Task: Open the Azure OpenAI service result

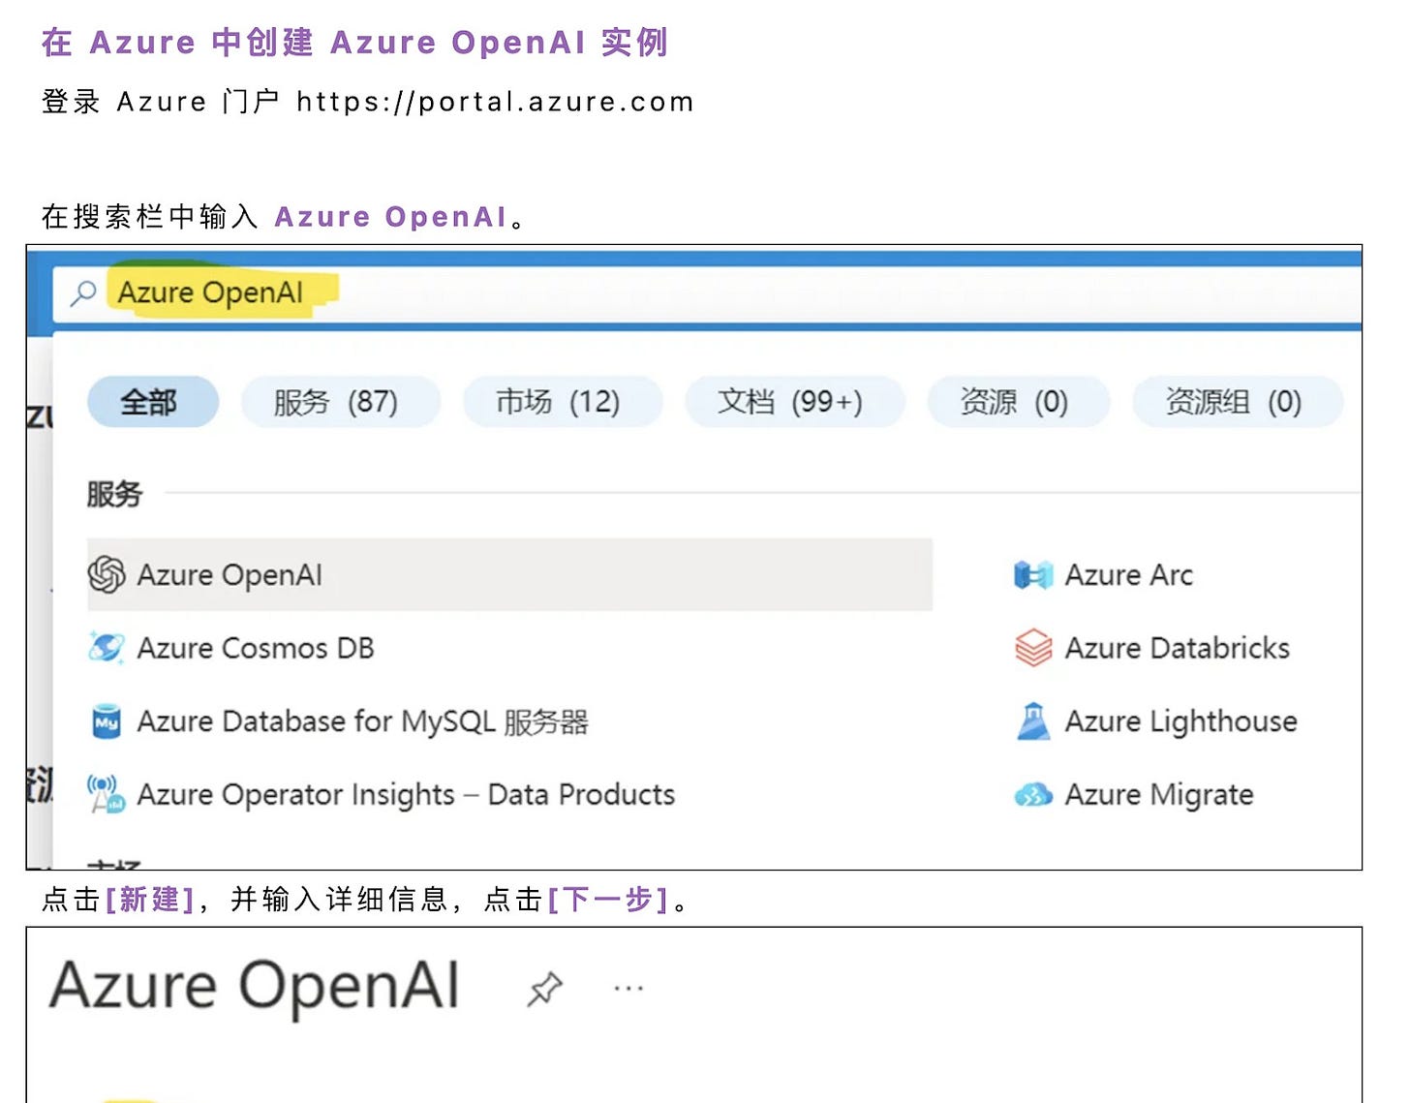Action: point(509,574)
